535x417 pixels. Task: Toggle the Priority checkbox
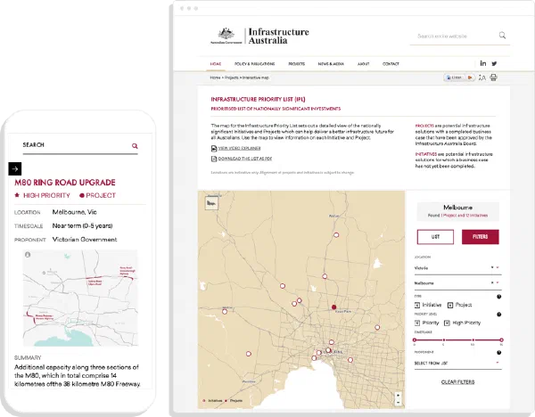click(x=417, y=323)
